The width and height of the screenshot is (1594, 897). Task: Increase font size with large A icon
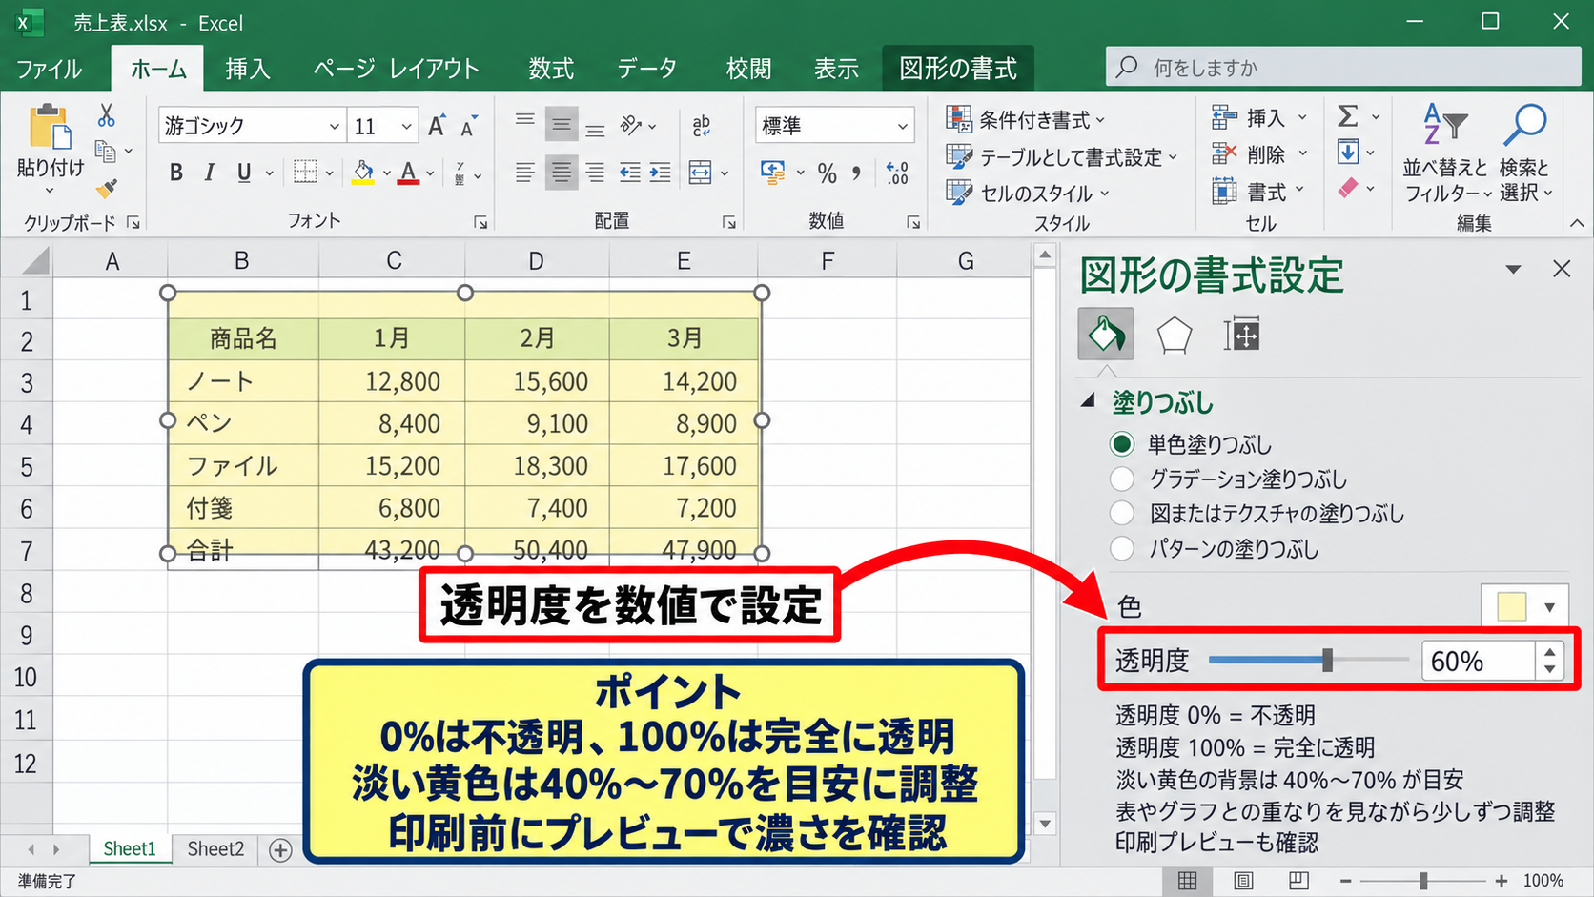coord(437,126)
